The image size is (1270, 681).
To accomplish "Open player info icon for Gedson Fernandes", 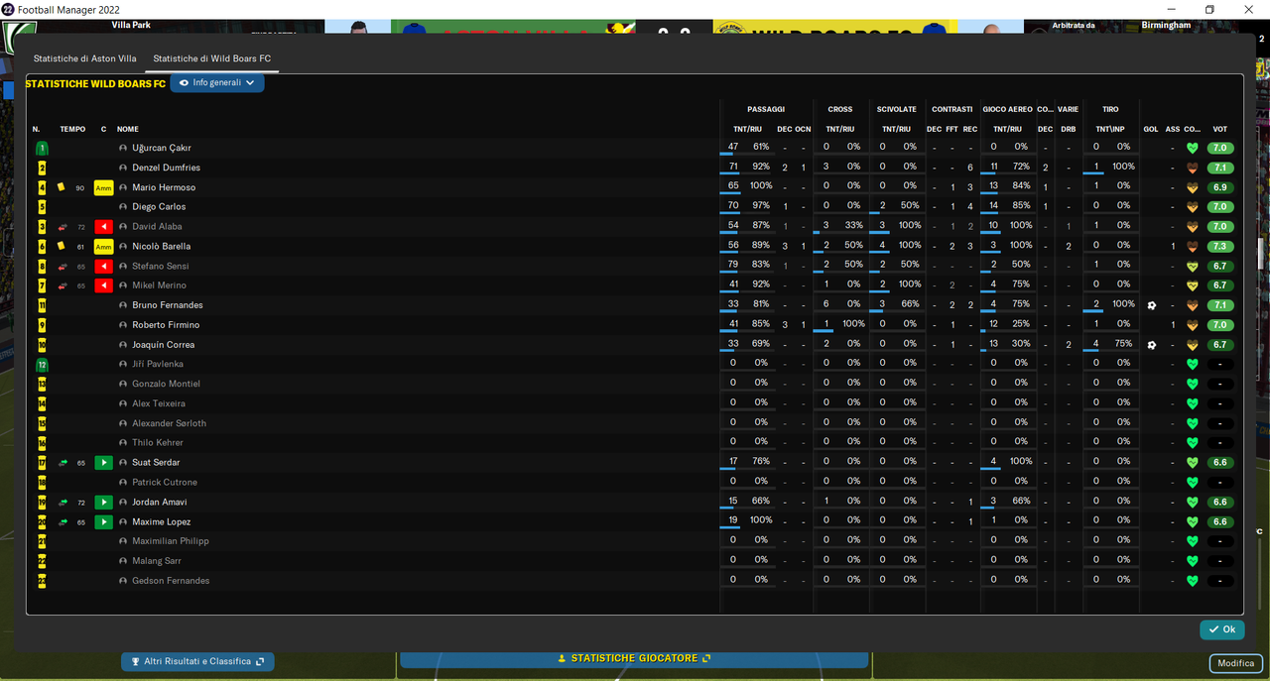I will coord(123,581).
